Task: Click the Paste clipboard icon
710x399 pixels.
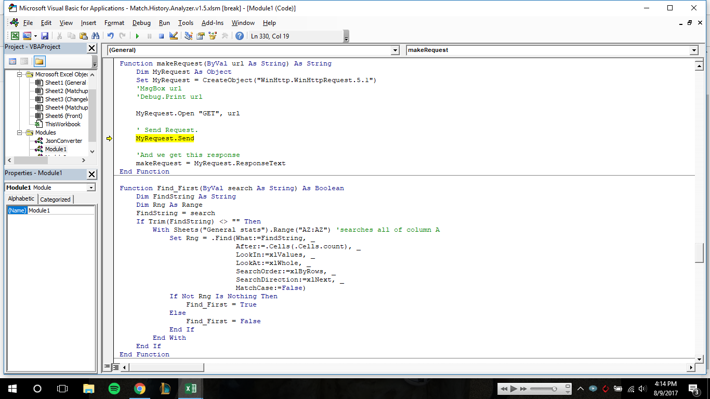Action: (x=83, y=36)
